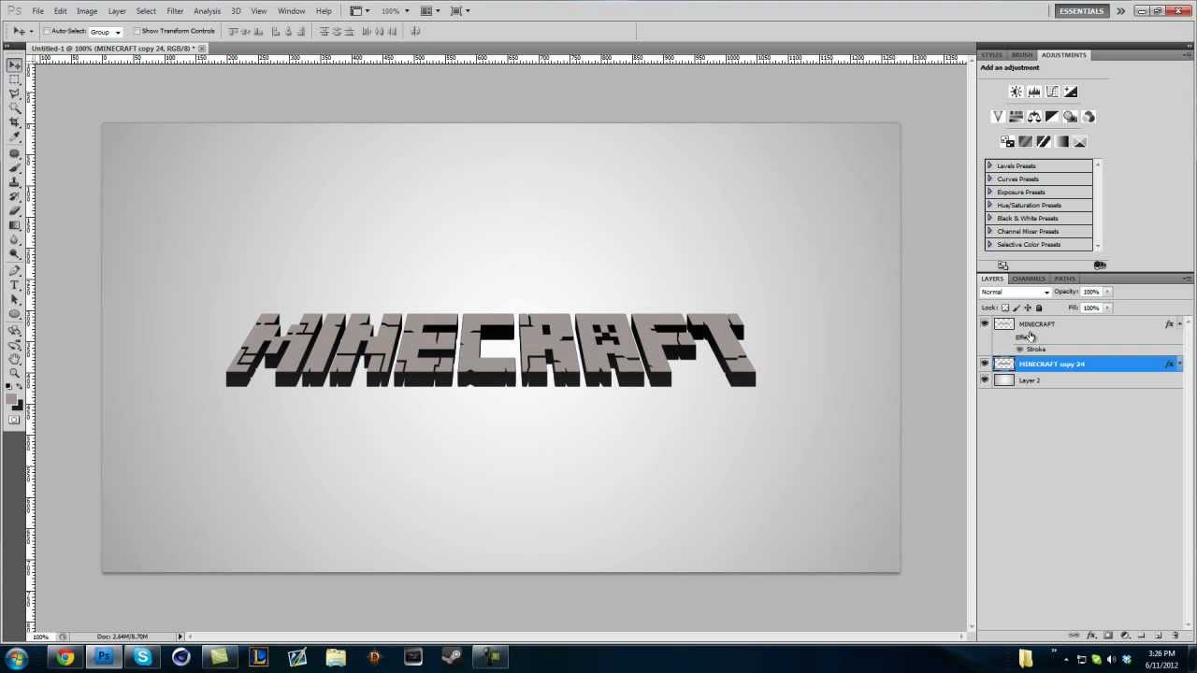Add a Gradient Map adjustment
Viewport: 1197px width, 673px height.
1062,142
